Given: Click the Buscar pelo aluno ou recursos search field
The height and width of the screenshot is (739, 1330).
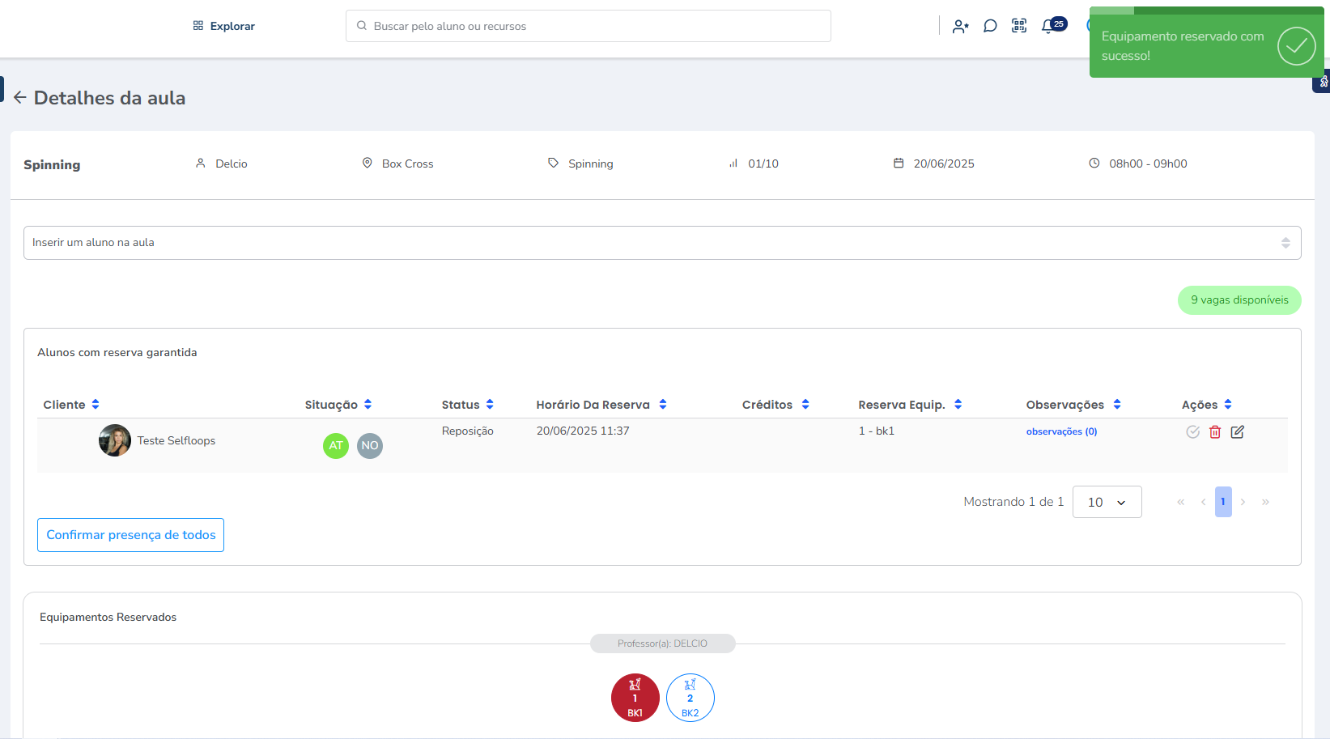Looking at the screenshot, I should pos(589,26).
